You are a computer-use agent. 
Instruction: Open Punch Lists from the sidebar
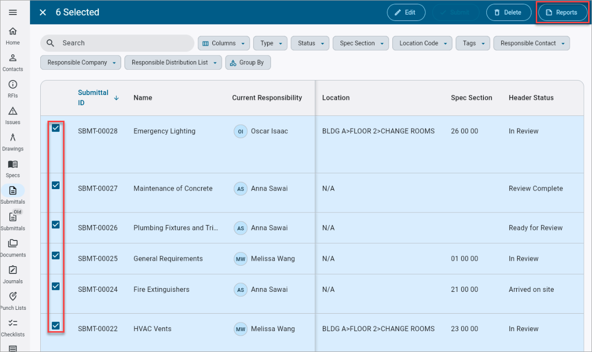click(x=13, y=302)
